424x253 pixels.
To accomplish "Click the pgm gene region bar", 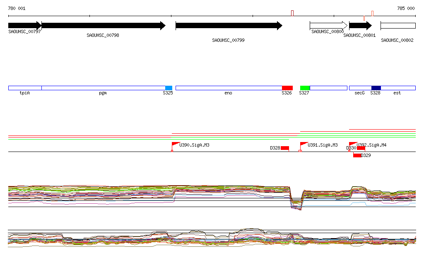I will tap(103, 88).
